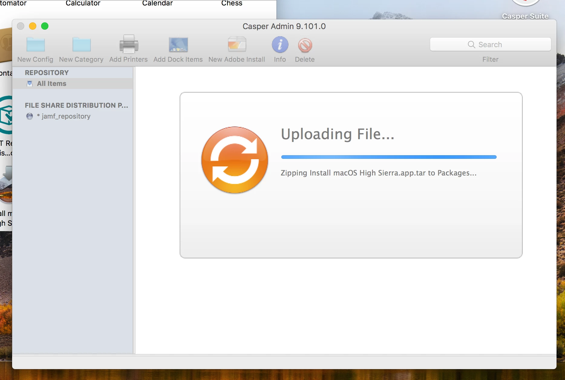565x380 pixels.
Task: Click the Add Dock Items icon
Action: pyautogui.click(x=178, y=45)
